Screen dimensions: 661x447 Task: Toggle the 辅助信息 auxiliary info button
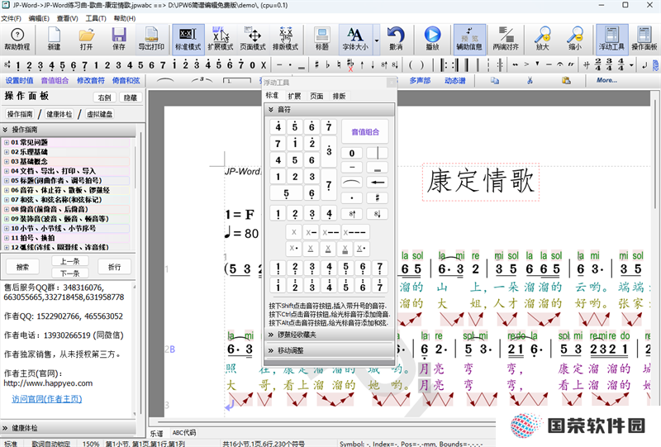469,39
